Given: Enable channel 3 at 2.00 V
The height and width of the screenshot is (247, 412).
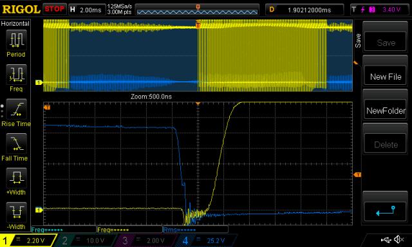Looking at the screenshot, I should coord(145,241).
